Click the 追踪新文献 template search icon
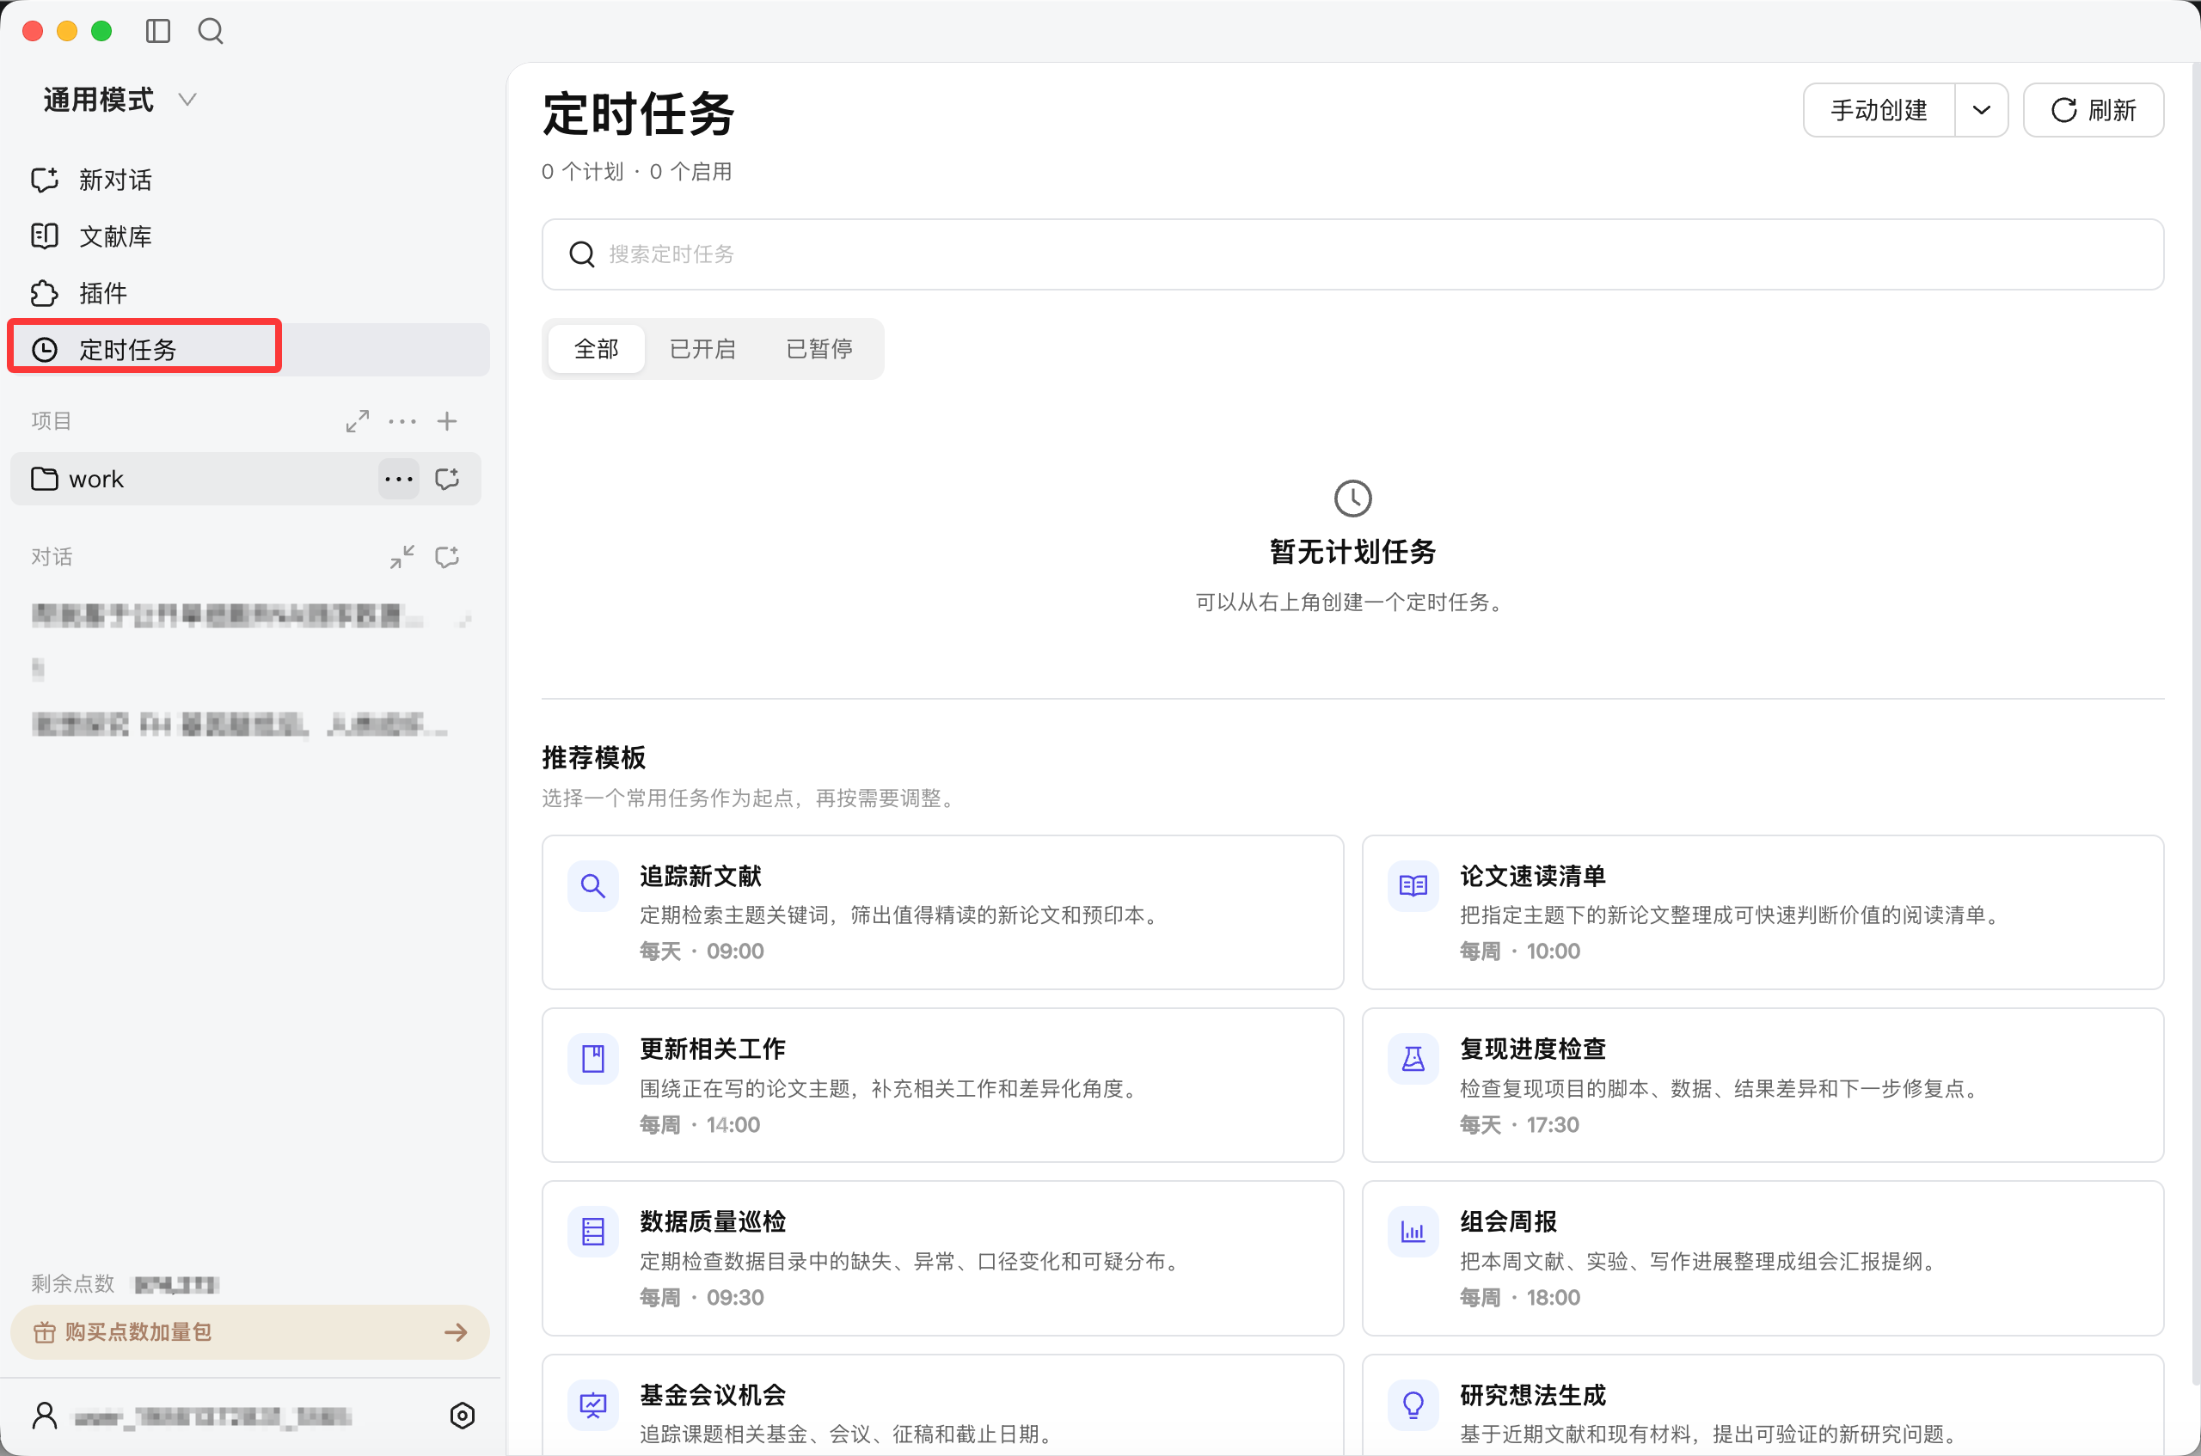 tap(592, 886)
